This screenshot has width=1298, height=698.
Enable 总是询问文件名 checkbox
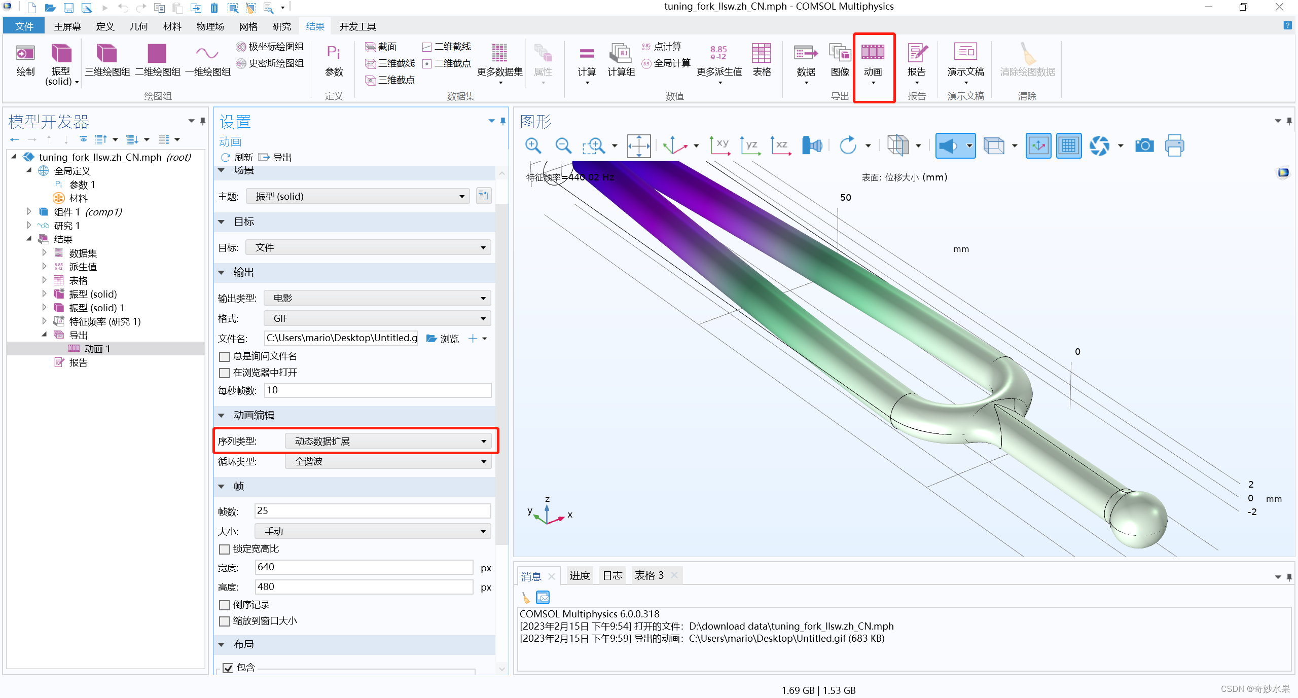225,356
